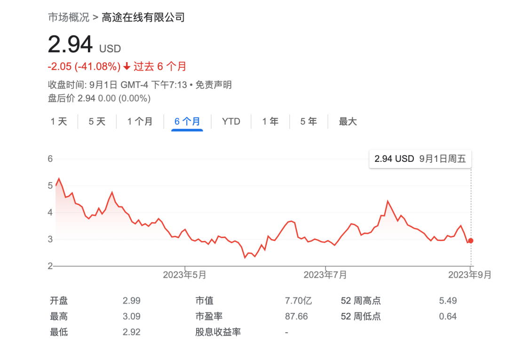The image size is (508, 344).
Task: Click the 最低 label
Action: pyautogui.click(x=59, y=332)
